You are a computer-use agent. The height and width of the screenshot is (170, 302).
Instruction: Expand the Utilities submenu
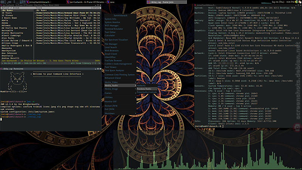click(120, 97)
